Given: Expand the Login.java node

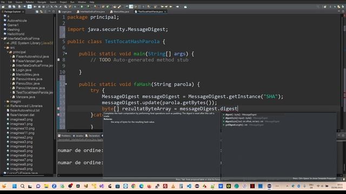Looking at the screenshot, I should (11, 70).
